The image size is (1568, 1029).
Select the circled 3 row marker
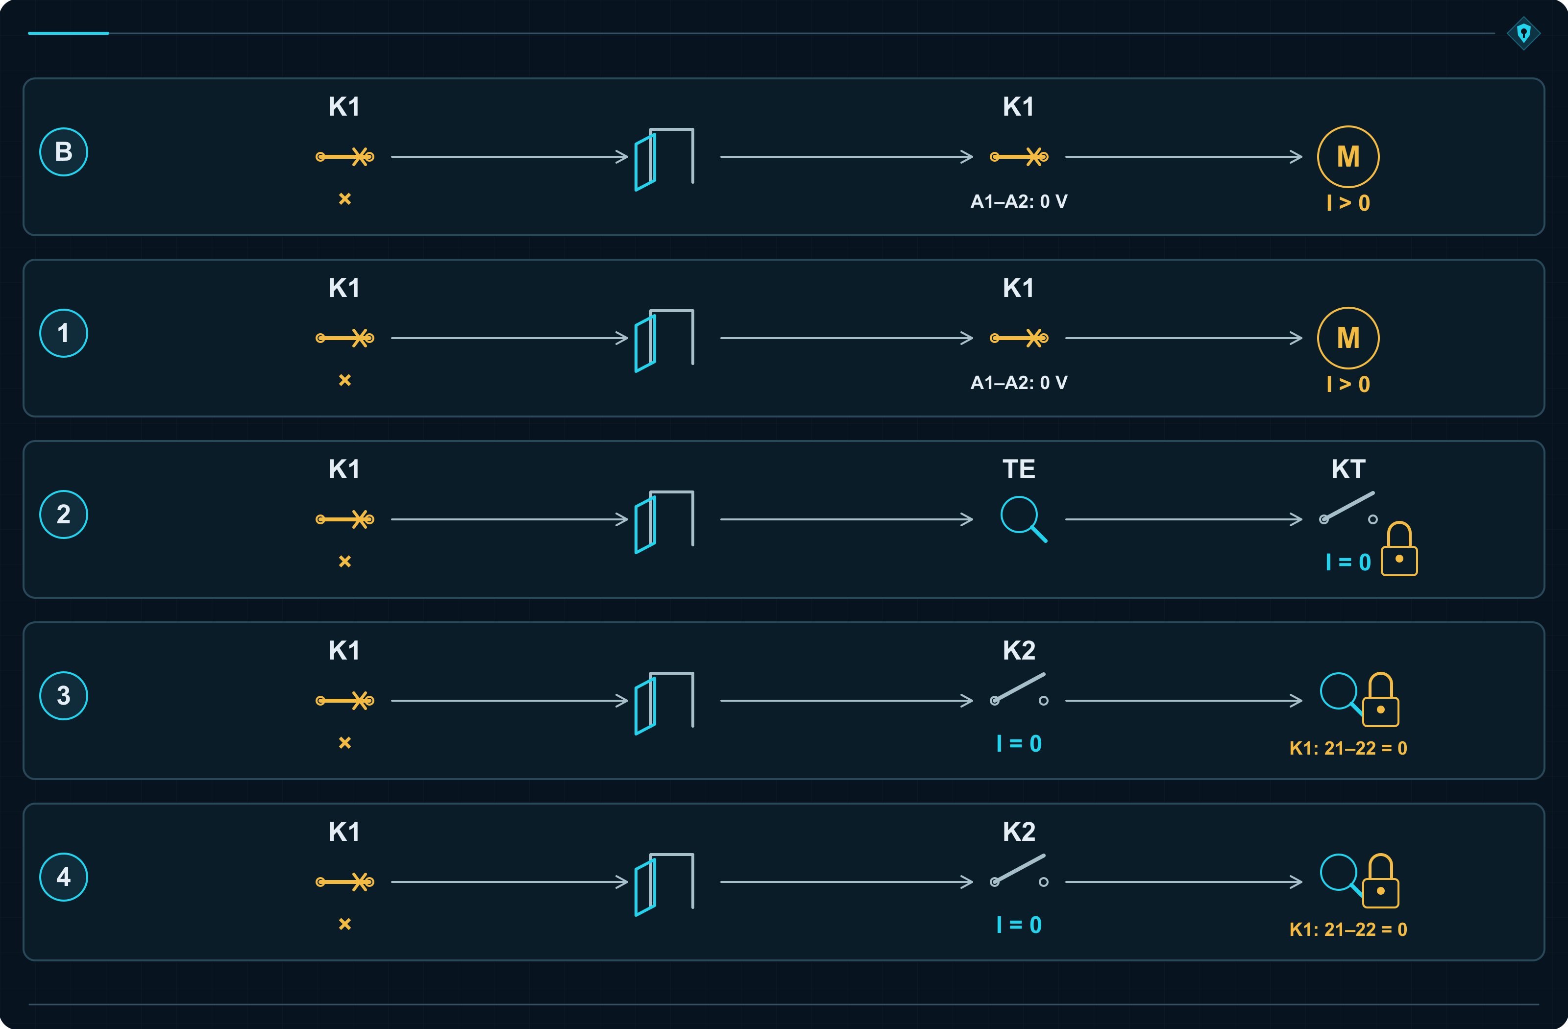(x=63, y=696)
